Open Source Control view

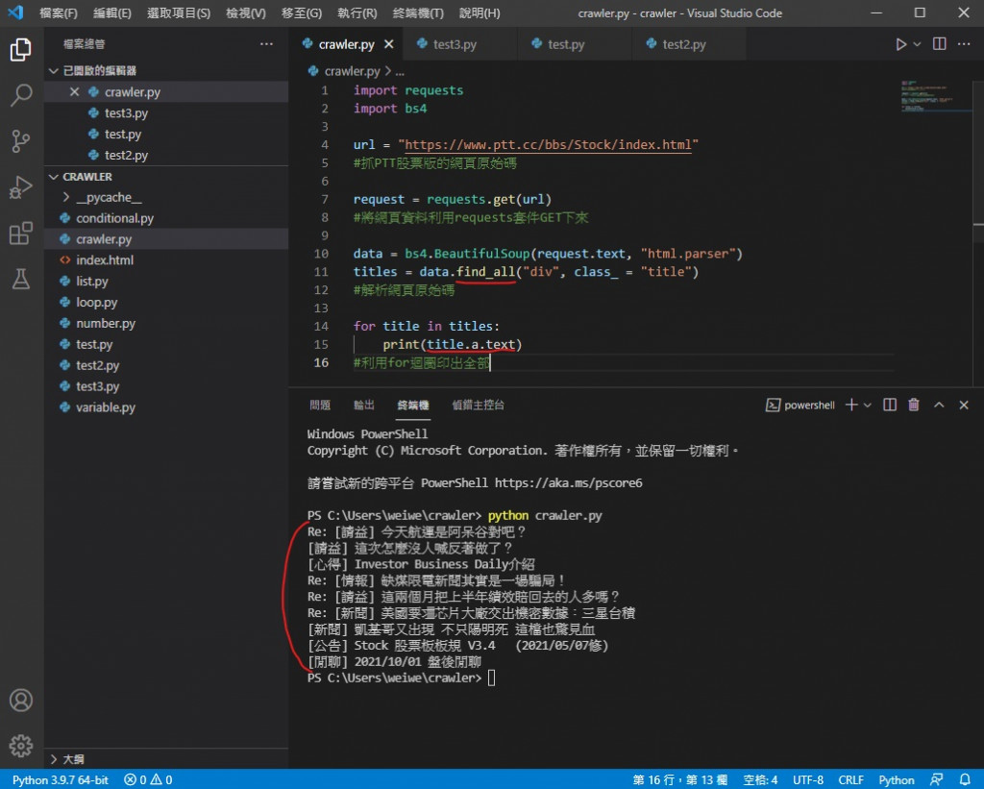pos(21,141)
